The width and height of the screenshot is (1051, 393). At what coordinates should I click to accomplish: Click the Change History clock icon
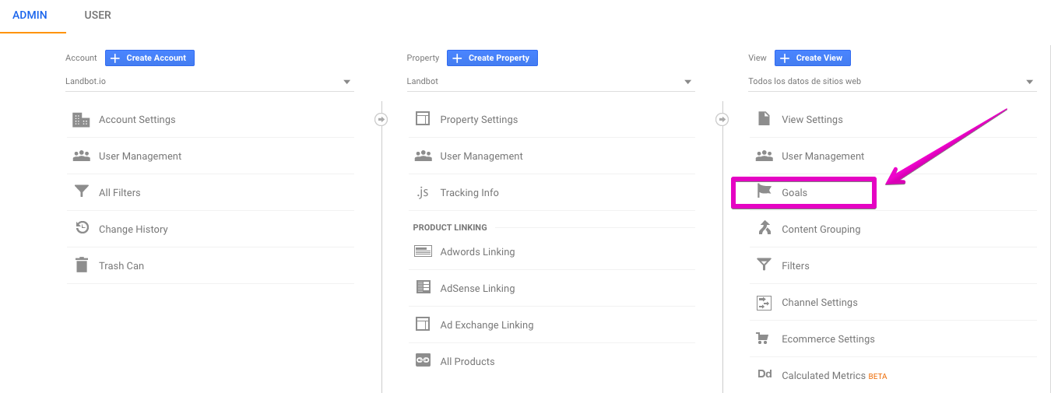[82, 228]
